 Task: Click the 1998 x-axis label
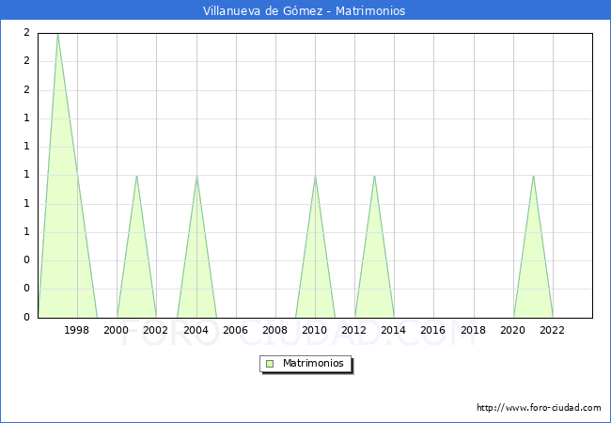[77, 330]
